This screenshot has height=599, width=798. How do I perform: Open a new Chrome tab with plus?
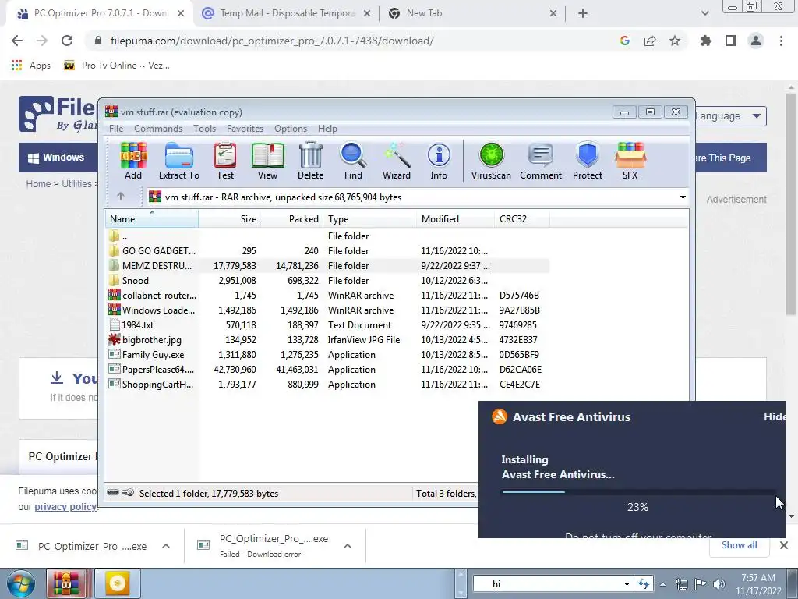[583, 13]
